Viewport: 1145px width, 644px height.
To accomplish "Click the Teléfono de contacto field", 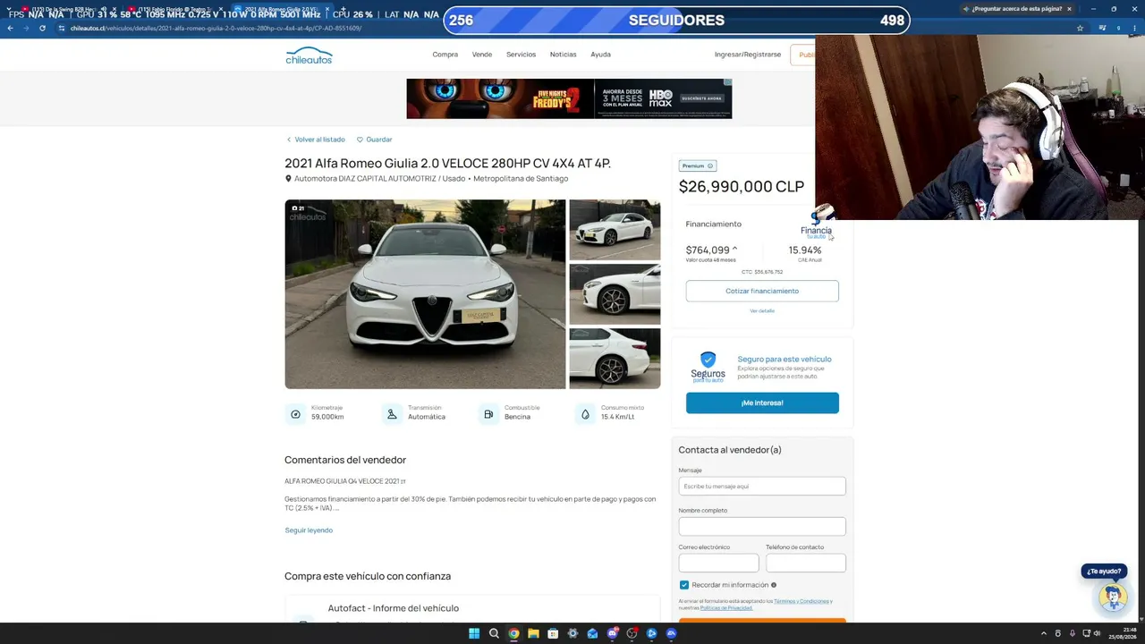I will (806, 563).
